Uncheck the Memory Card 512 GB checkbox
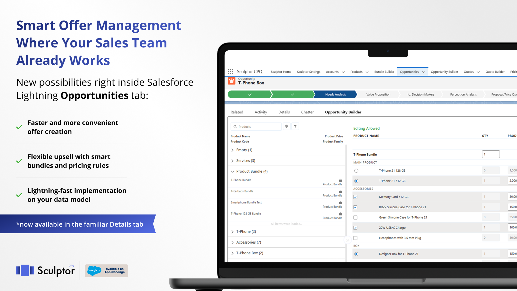Image resolution: width=517 pixels, height=291 pixels. (x=355, y=197)
